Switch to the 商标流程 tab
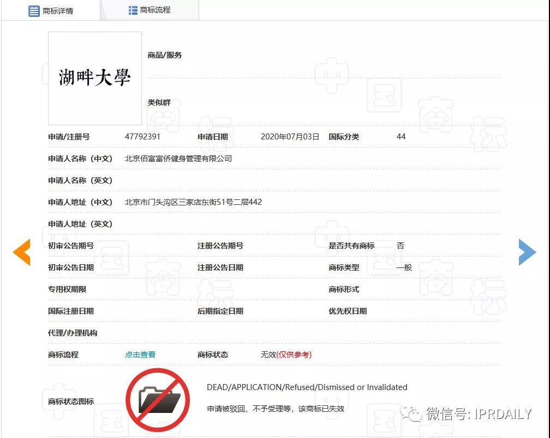Image resolution: width=550 pixels, height=438 pixels. coord(150,10)
